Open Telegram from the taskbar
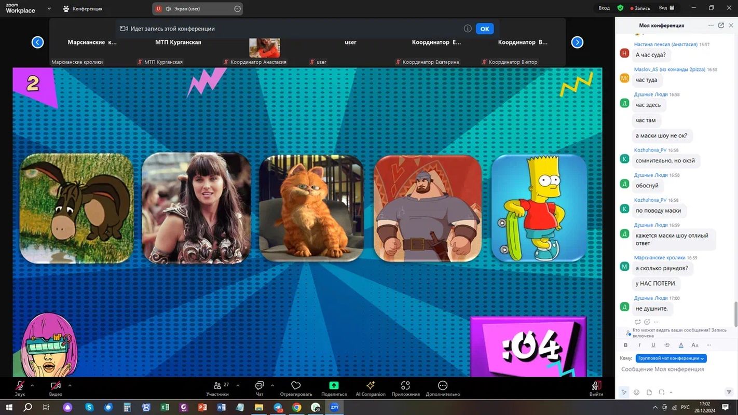The image size is (738, 415). pyautogui.click(x=278, y=407)
